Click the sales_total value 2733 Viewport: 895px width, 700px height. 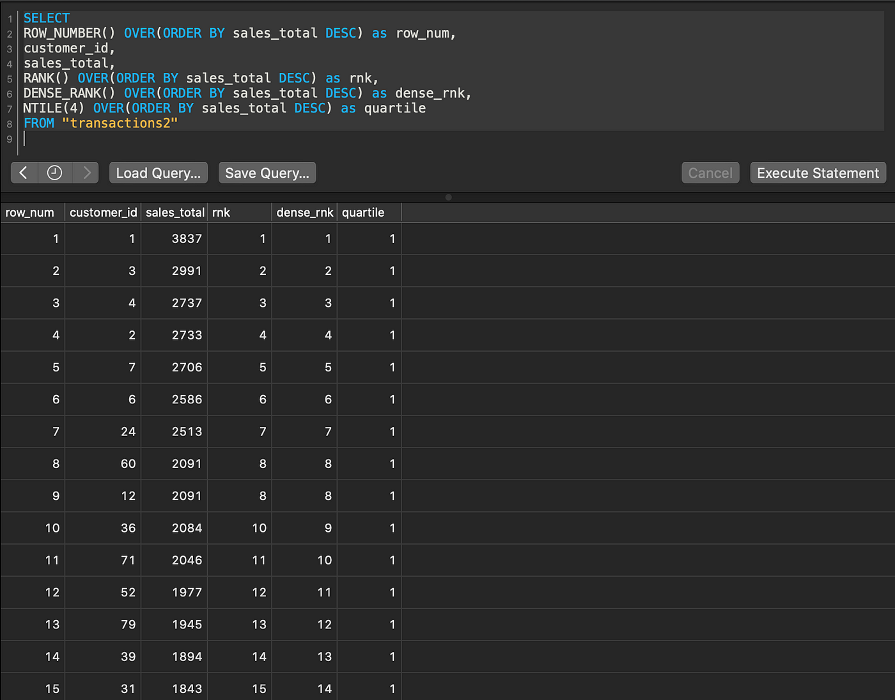click(x=187, y=335)
